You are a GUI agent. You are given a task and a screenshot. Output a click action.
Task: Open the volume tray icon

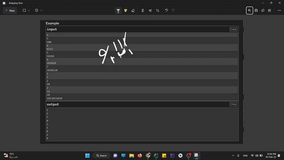pyautogui.click(x=256, y=156)
